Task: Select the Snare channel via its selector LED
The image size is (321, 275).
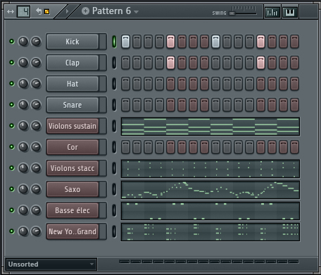Action: [x=114, y=105]
